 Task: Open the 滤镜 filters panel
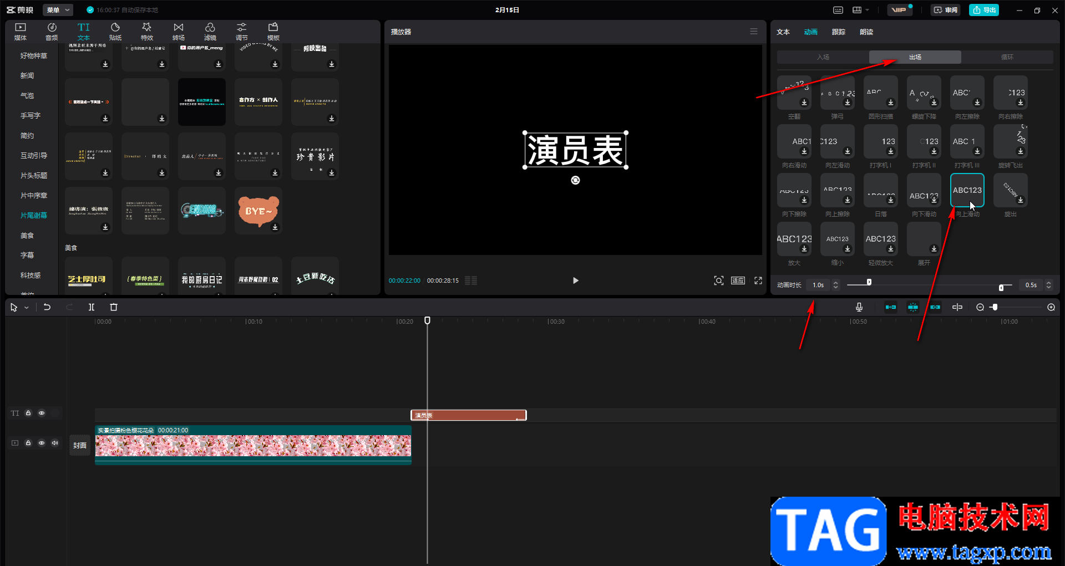[210, 32]
